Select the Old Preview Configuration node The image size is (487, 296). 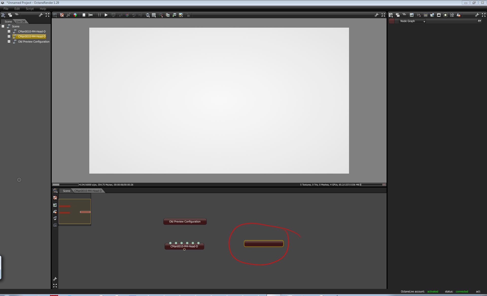[x=185, y=221]
